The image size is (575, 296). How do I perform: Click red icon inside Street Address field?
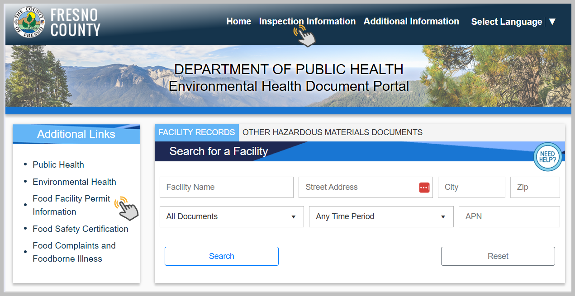(x=424, y=188)
